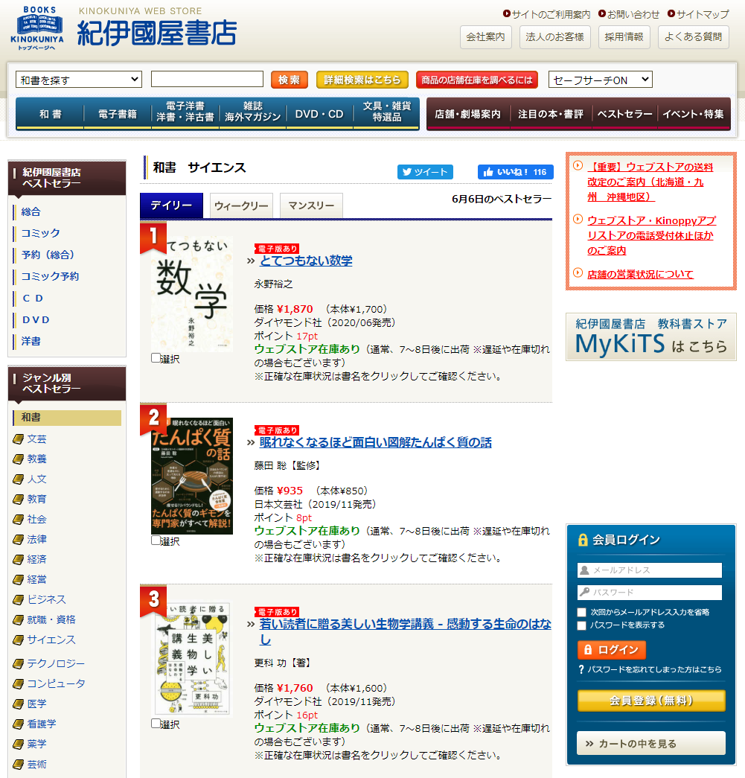Click the Facebook like thumbs-up button
This screenshot has width=745, height=778.
pos(515,172)
